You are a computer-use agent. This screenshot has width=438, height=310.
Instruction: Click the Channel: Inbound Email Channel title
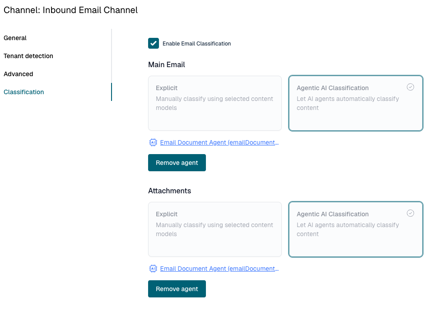71,10
